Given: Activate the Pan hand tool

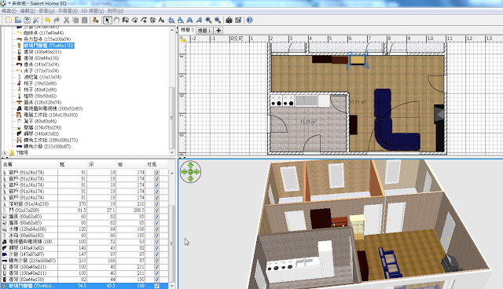Looking at the screenshot, I should (x=116, y=20).
